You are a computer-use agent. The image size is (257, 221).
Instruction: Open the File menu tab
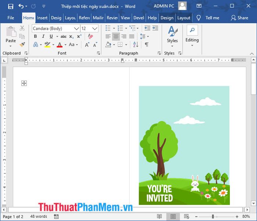(11, 18)
